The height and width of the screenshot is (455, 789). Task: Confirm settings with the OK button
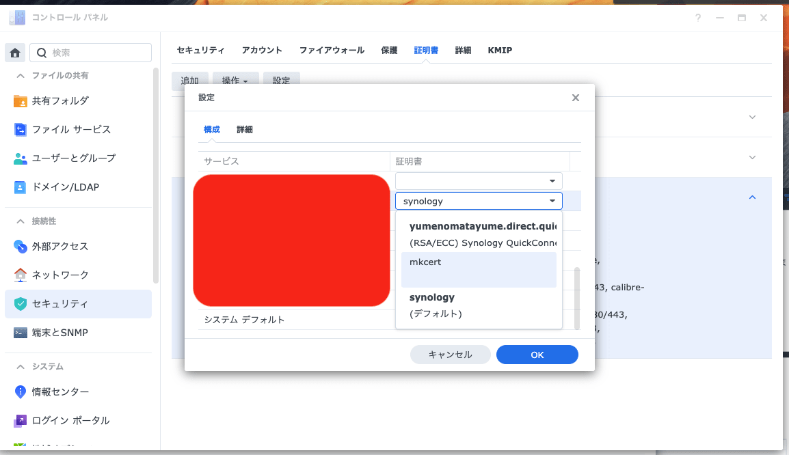(x=537, y=355)
